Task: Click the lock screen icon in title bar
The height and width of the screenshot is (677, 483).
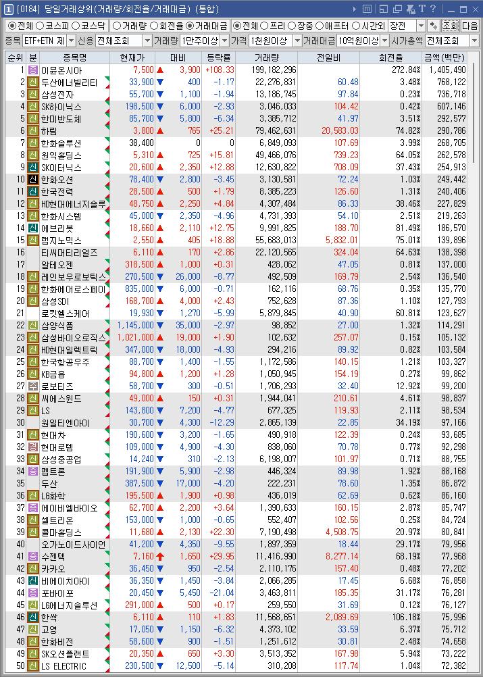Action: tap(410, 9)
